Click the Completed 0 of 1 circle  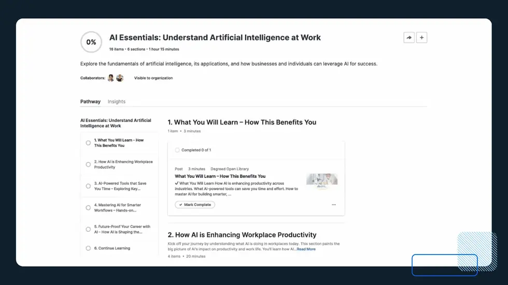(177, 150)
